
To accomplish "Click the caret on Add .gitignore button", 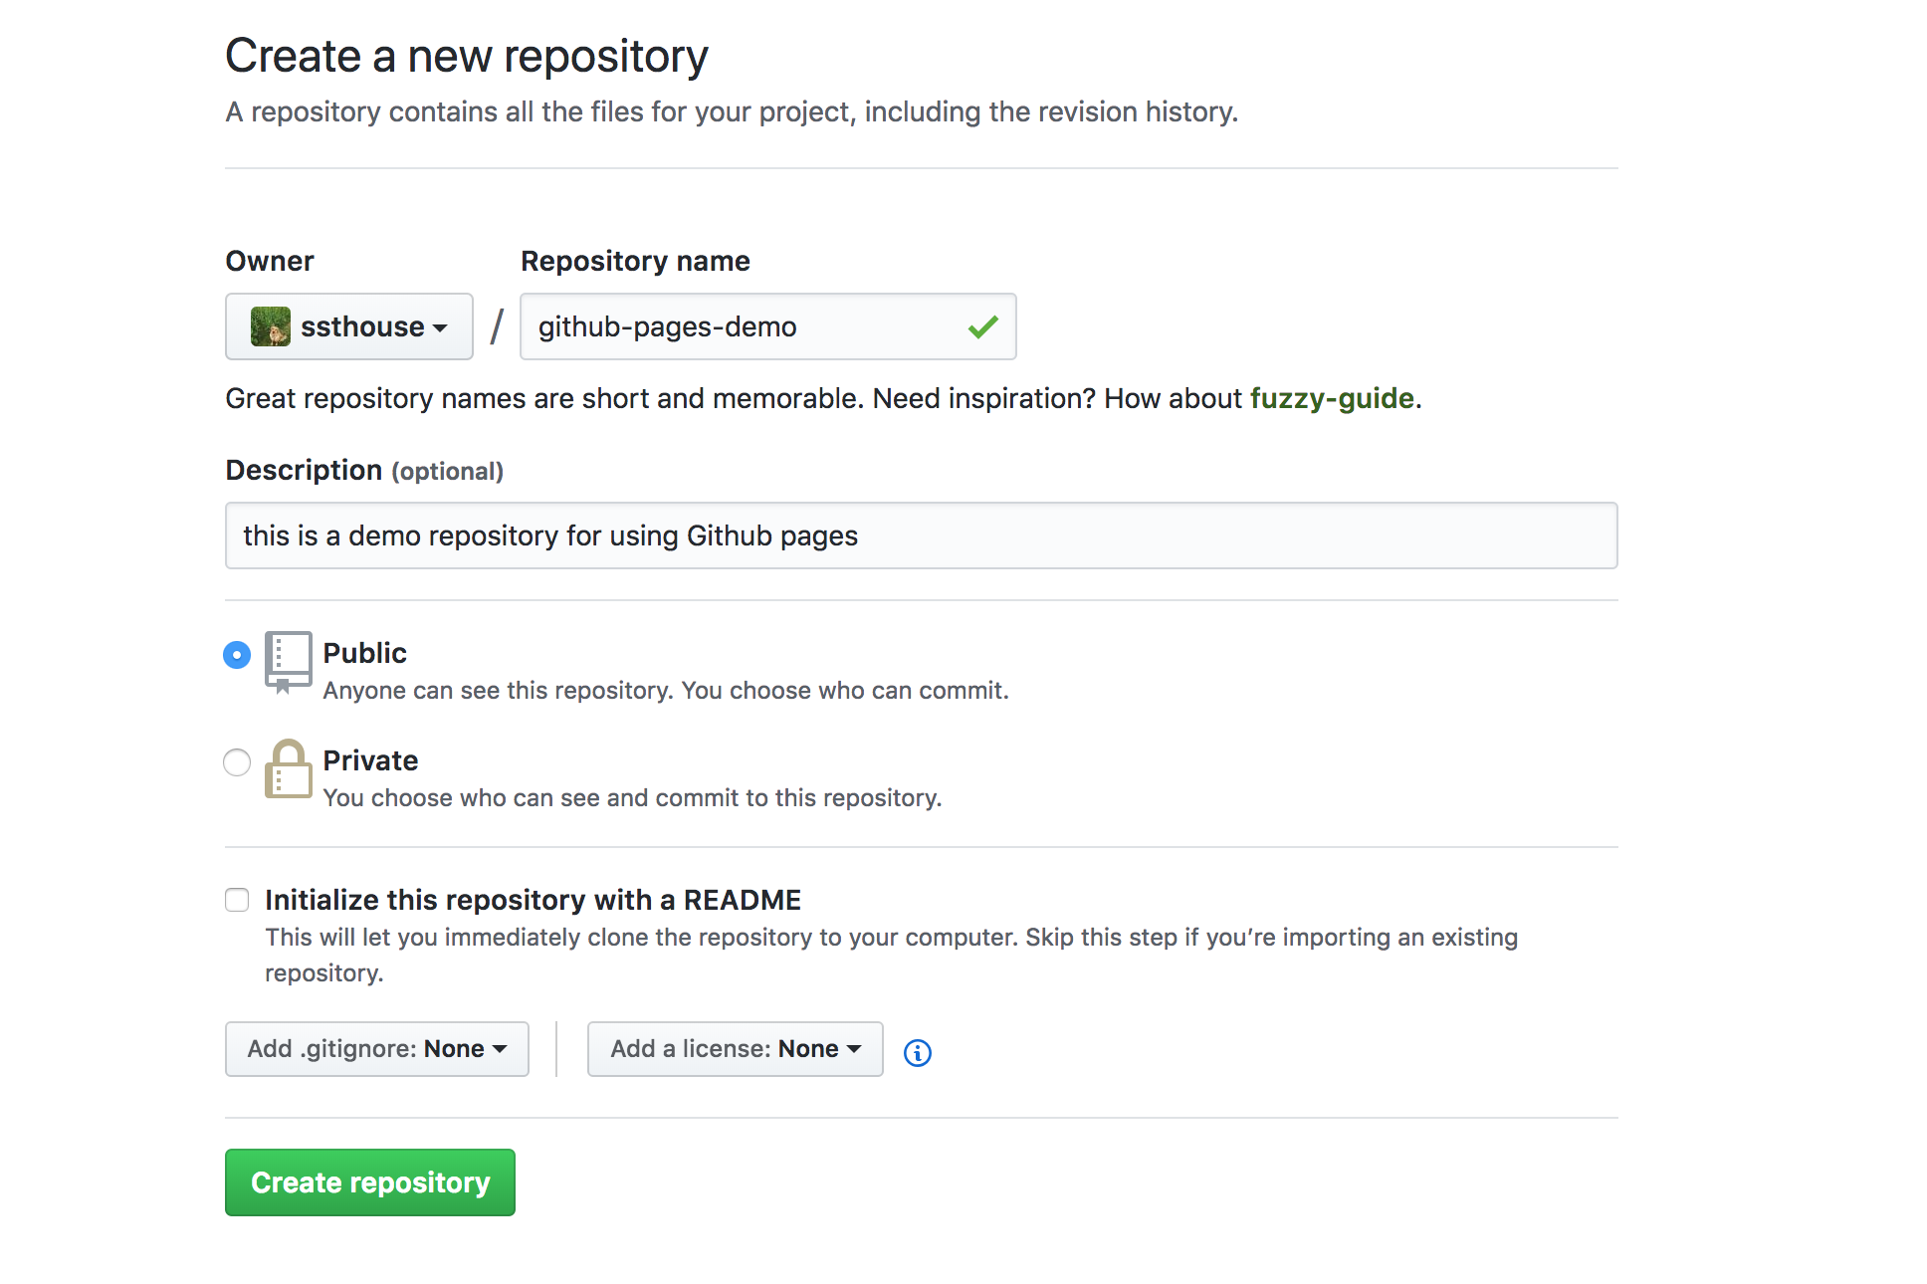I will pos(502,1048).
